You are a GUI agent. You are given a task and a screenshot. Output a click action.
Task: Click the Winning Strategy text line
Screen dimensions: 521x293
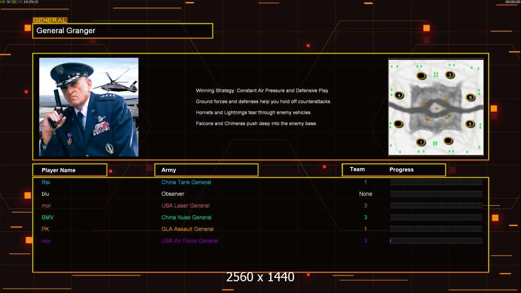tap(262, 91)
